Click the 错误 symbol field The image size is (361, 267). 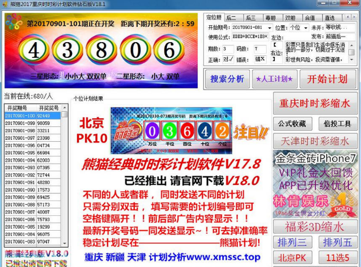pos(260,60)
